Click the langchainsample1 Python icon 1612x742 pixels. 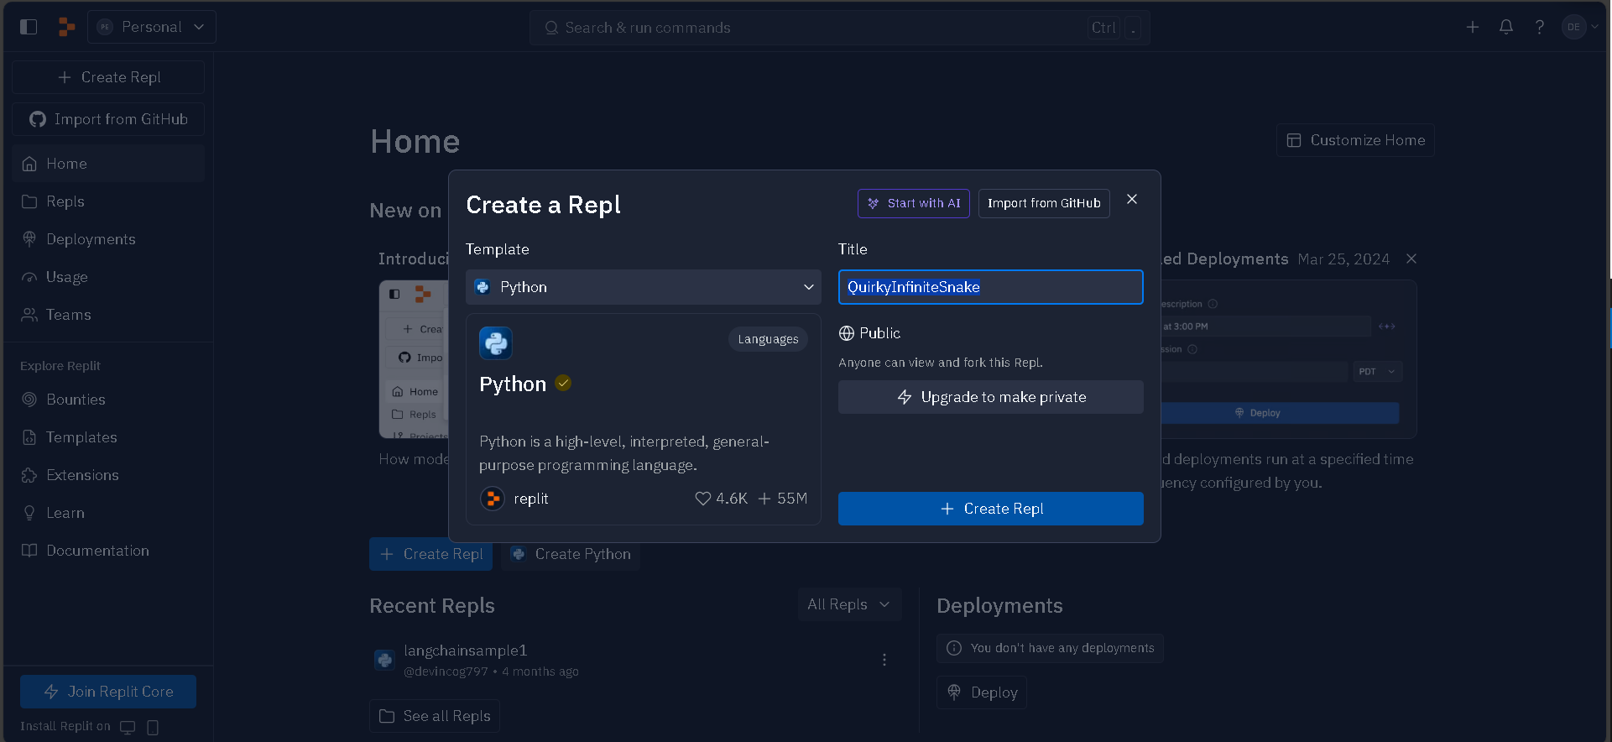[x=384, y=660]
